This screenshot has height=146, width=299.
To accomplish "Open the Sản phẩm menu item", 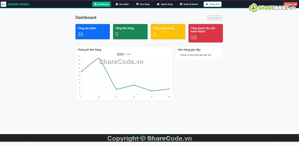I will (x=122, y=4).
